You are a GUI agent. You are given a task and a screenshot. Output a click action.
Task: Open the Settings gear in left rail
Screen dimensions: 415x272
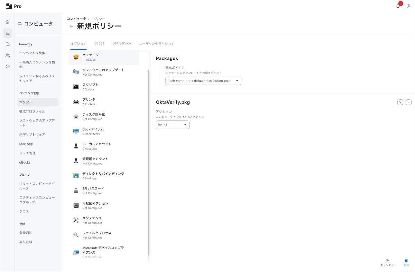[8, 66]
